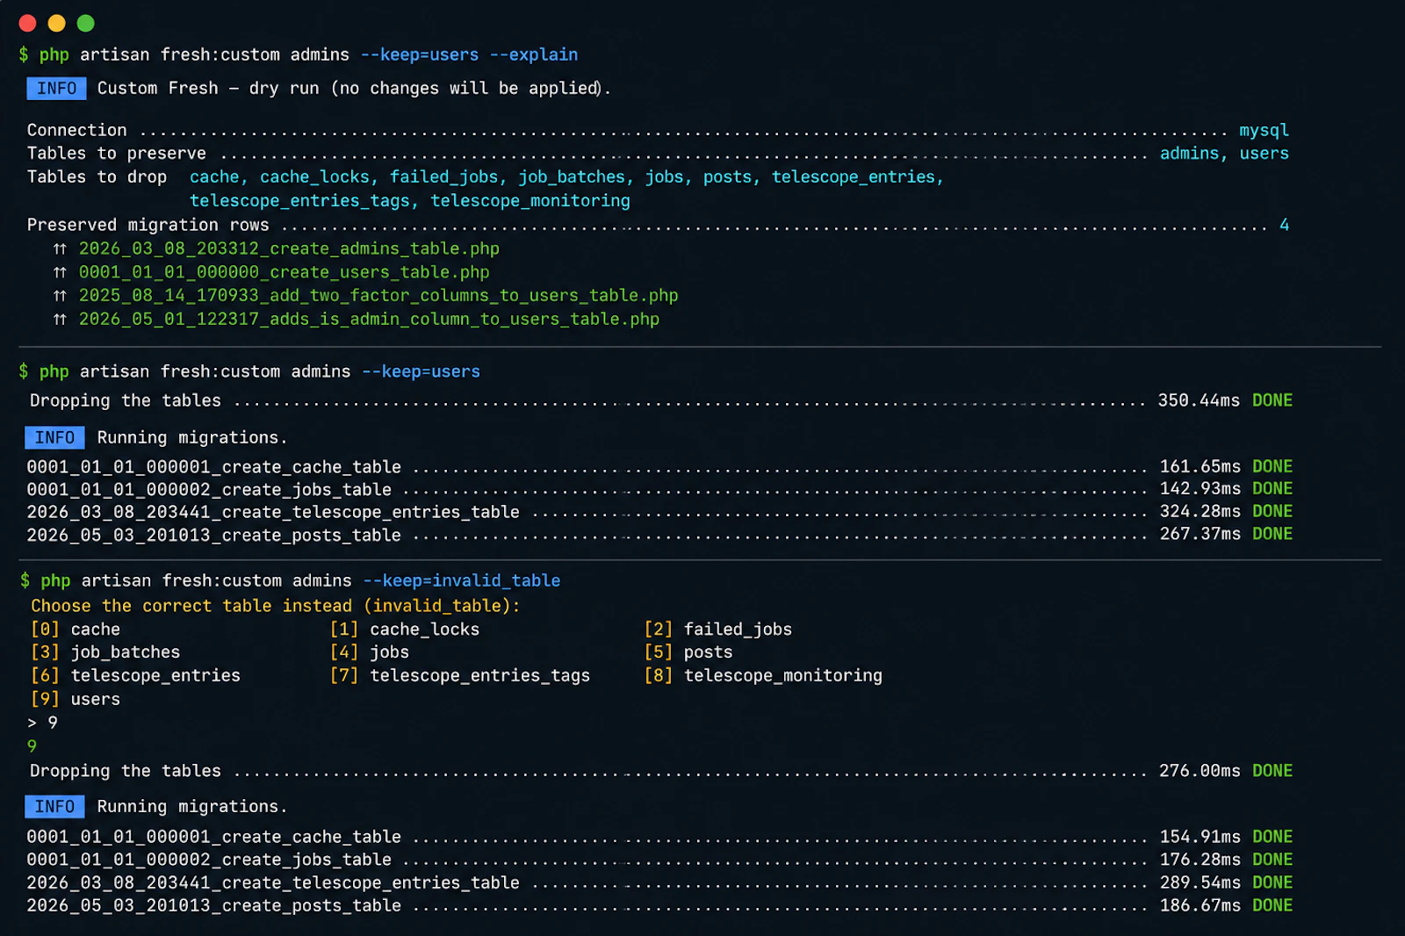Screen dimensions: 1405x936
Task: Click the '142.93ms' jobs table timing
Action: click(1200, 489)
